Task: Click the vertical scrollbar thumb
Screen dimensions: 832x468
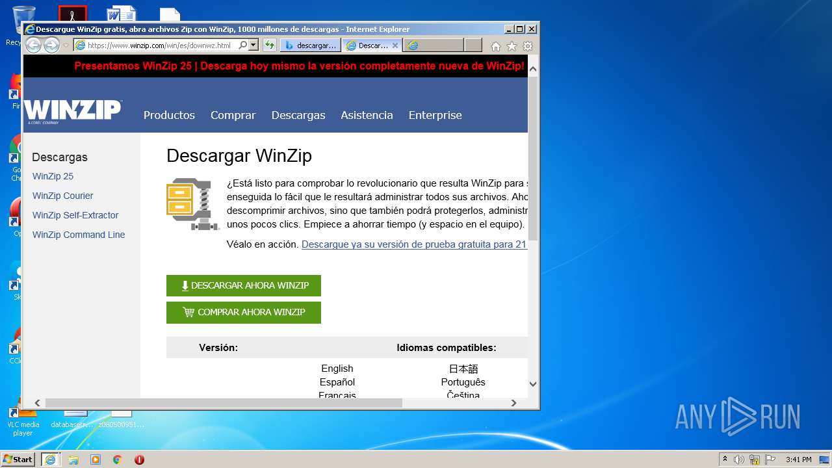Action: tap(533, 158)
